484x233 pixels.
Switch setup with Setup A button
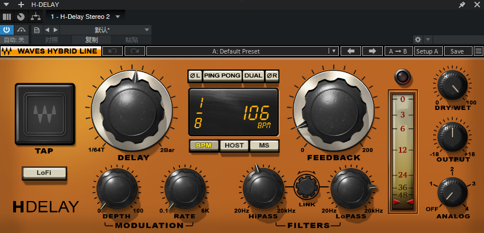click(428, 51)
